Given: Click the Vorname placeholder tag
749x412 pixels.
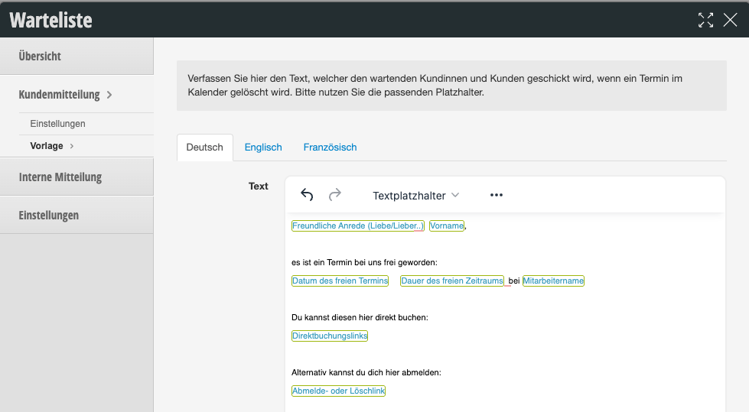Looking at the screenshot, I should (x=446, y=226).
